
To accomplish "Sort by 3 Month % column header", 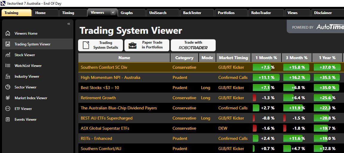I will pos(297,58).
